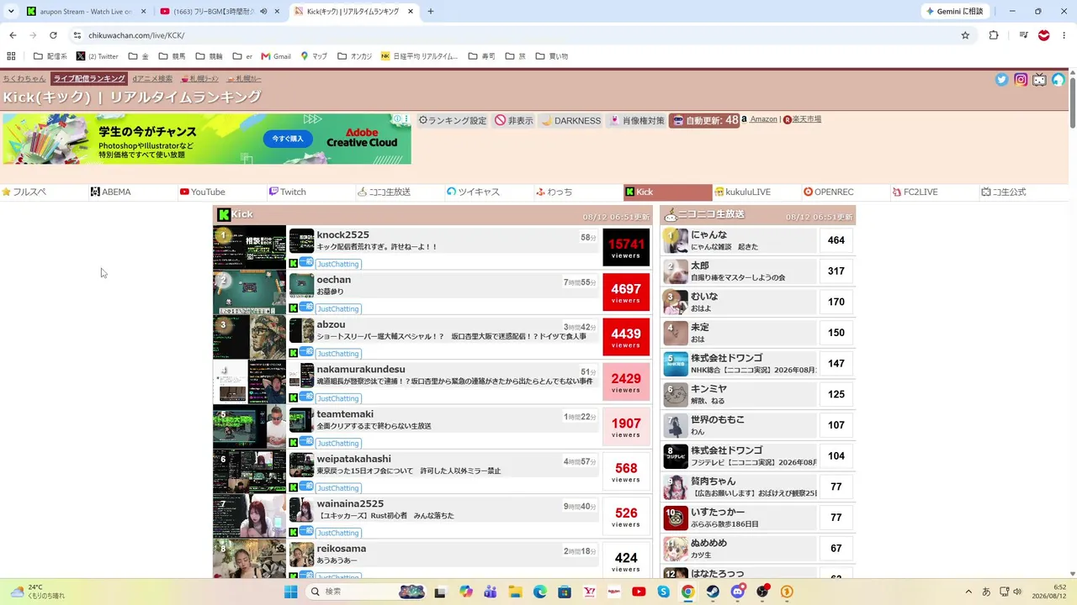Open Microsoft Teams from the taskbar
The image size is (1077, 605).
tap(491, 592)
